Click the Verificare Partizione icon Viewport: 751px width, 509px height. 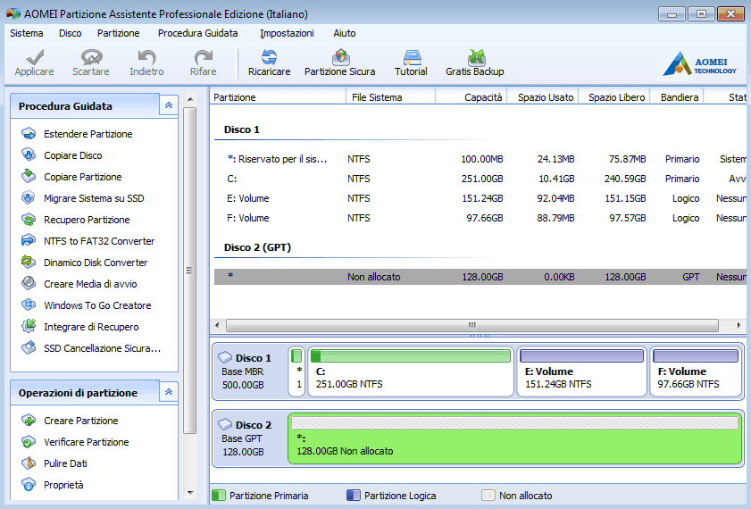[x=29, y=441]
